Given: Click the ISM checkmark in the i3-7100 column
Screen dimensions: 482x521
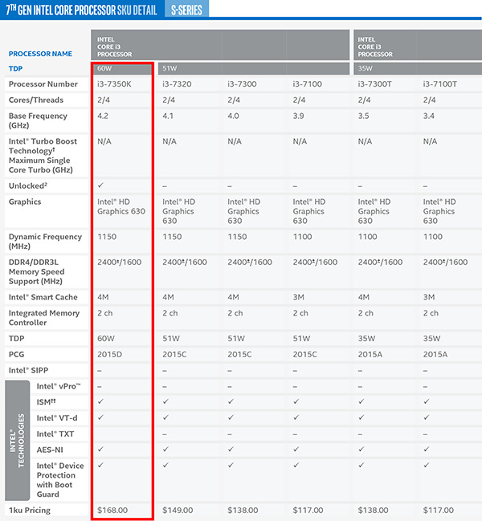Looking at the screenshot, I should (x=295, y=401).
